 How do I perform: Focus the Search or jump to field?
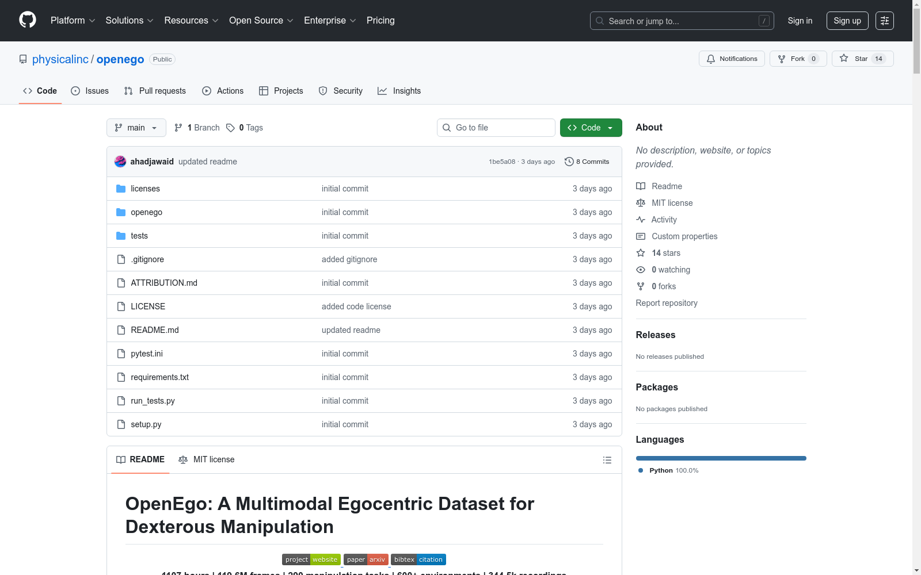[x=682, y=21]
